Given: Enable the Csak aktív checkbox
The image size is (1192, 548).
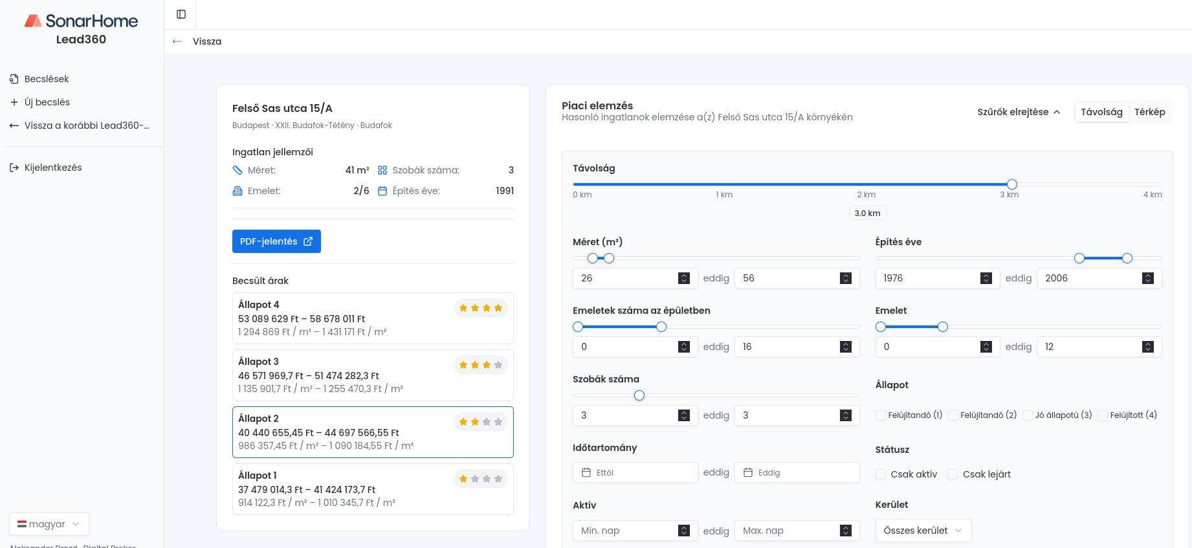Looking at the screenshot, I should click(881, 474).
